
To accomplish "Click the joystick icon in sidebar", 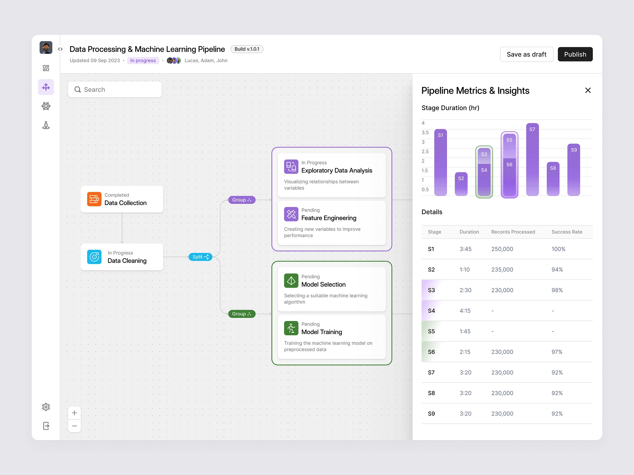I will click(46, 125).
